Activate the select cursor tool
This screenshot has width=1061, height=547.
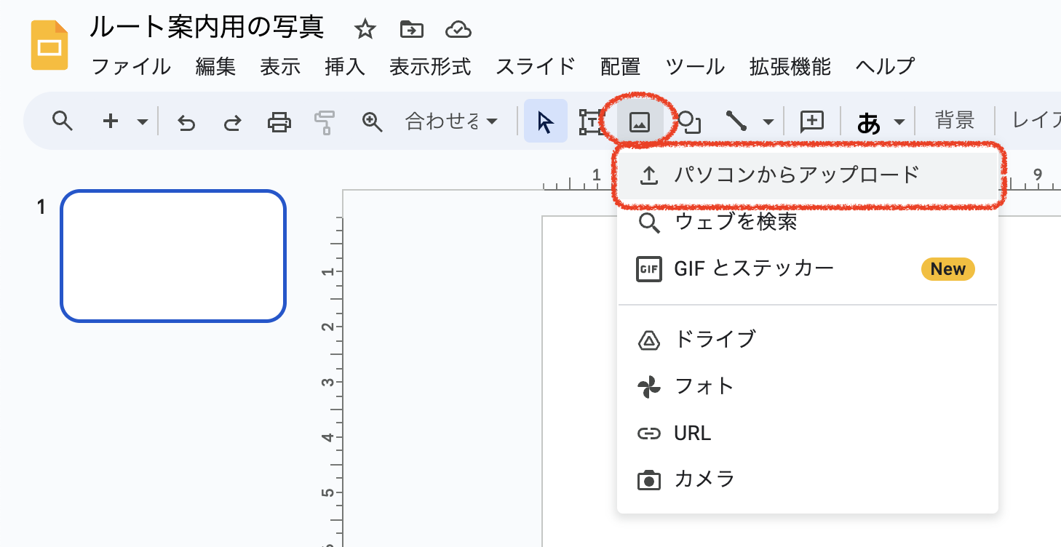coord(545,121)
